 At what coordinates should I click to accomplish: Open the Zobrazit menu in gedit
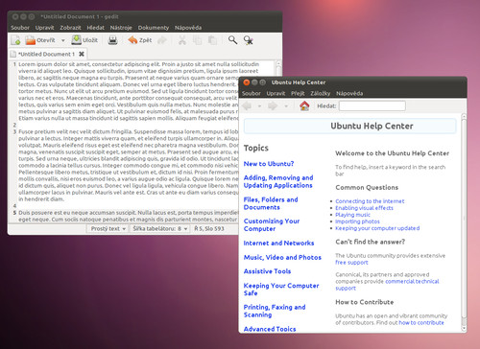[x=70, y=28]
